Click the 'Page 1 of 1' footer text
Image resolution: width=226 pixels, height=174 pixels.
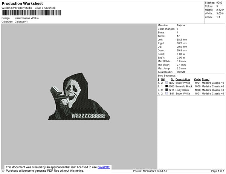[x=218, y=171]
